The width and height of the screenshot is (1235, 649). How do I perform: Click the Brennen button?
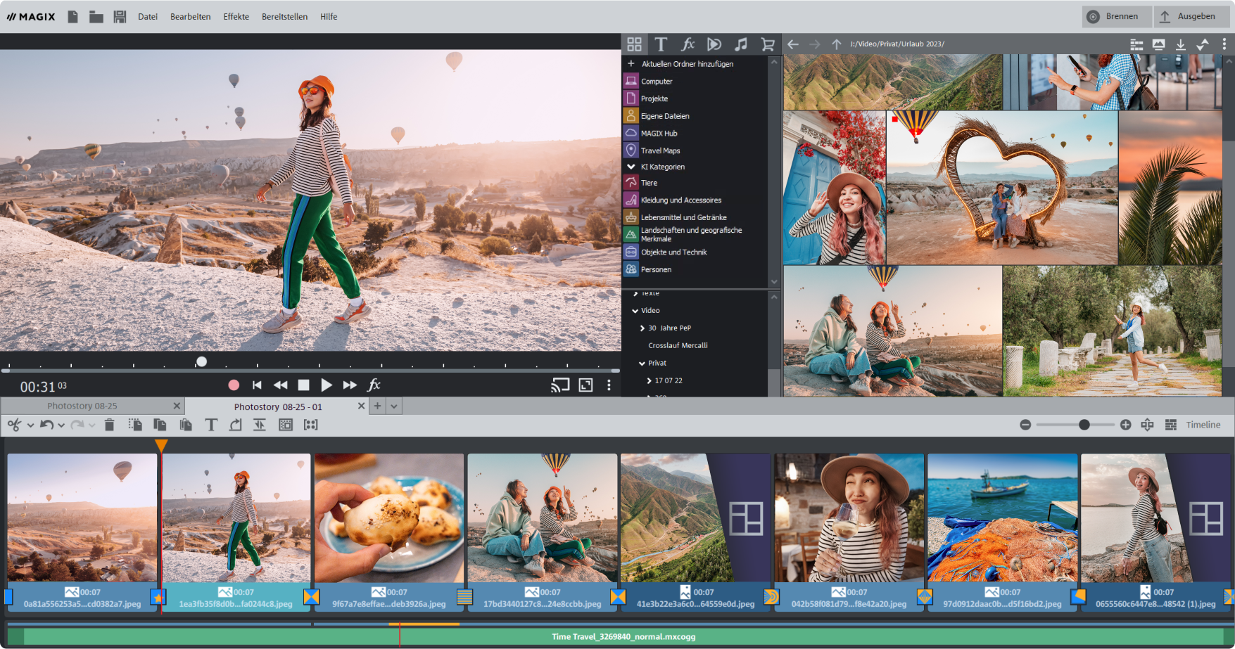point(1117,16)
